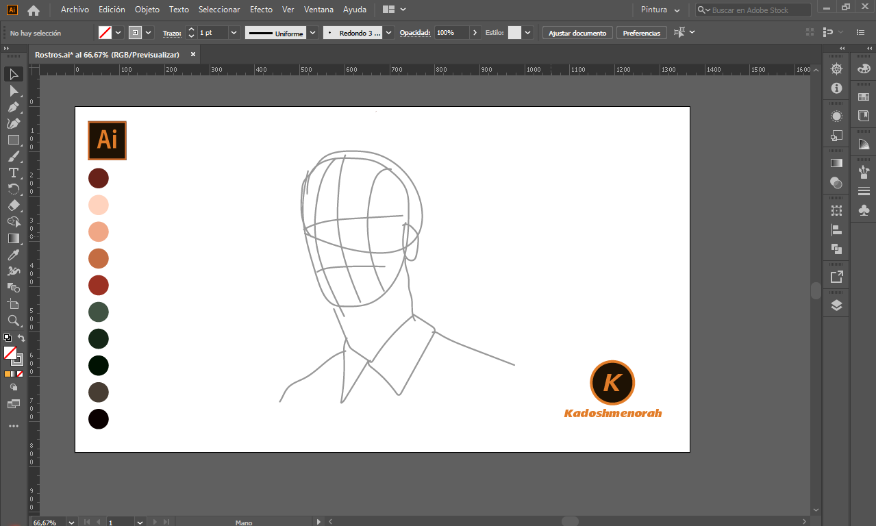
Task: Click the Preferencias button
Action: coord(642,33)
